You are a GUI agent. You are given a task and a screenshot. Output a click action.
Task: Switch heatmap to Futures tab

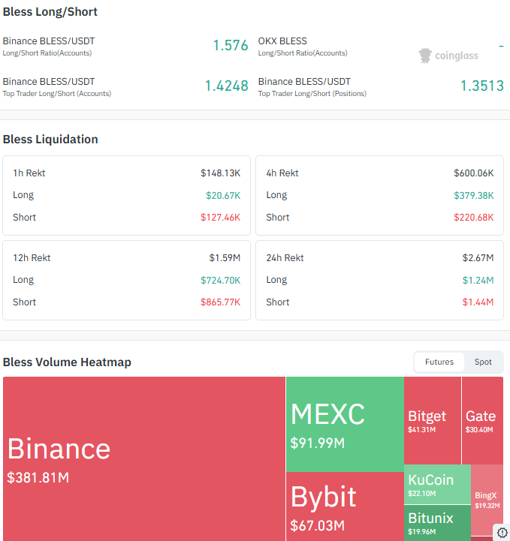point(439,362)
